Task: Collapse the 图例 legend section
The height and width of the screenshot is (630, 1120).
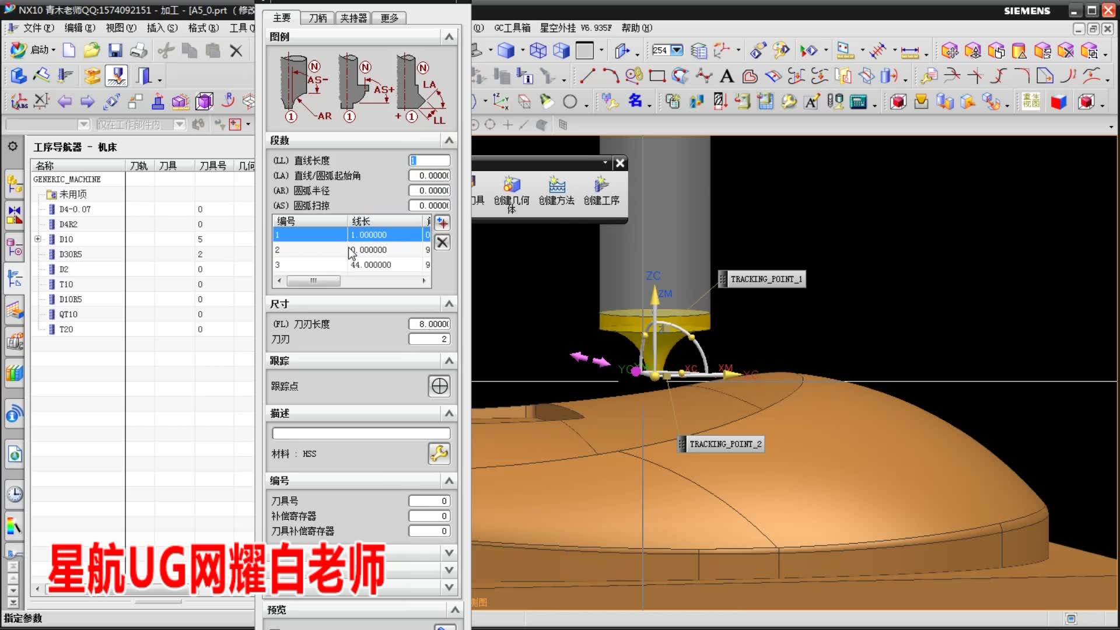Action: pyautogui.click(x=449, y=37)
